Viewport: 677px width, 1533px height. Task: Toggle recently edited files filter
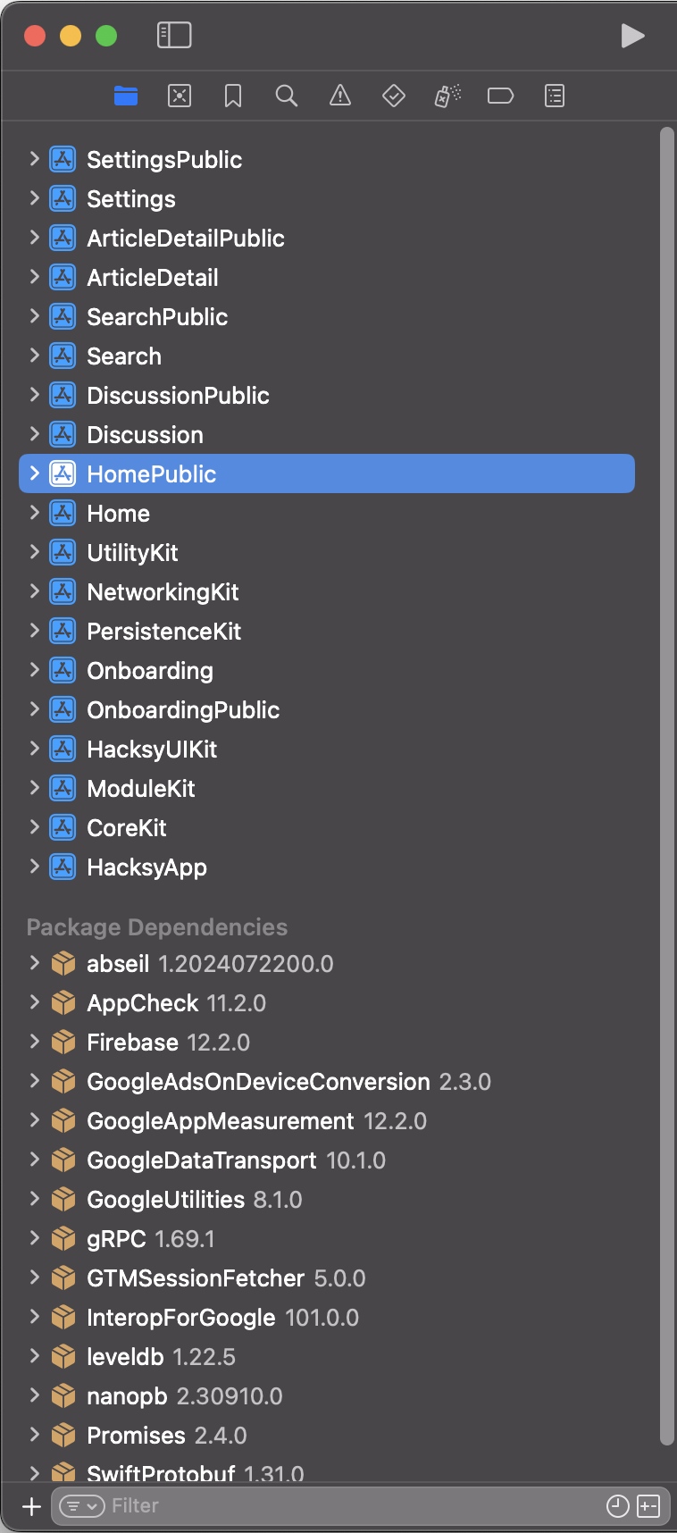[x=617, y=1506]
